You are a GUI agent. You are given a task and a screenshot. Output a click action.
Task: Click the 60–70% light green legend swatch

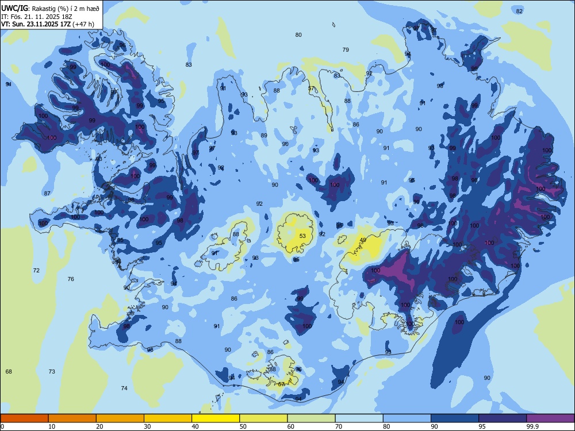311,418
